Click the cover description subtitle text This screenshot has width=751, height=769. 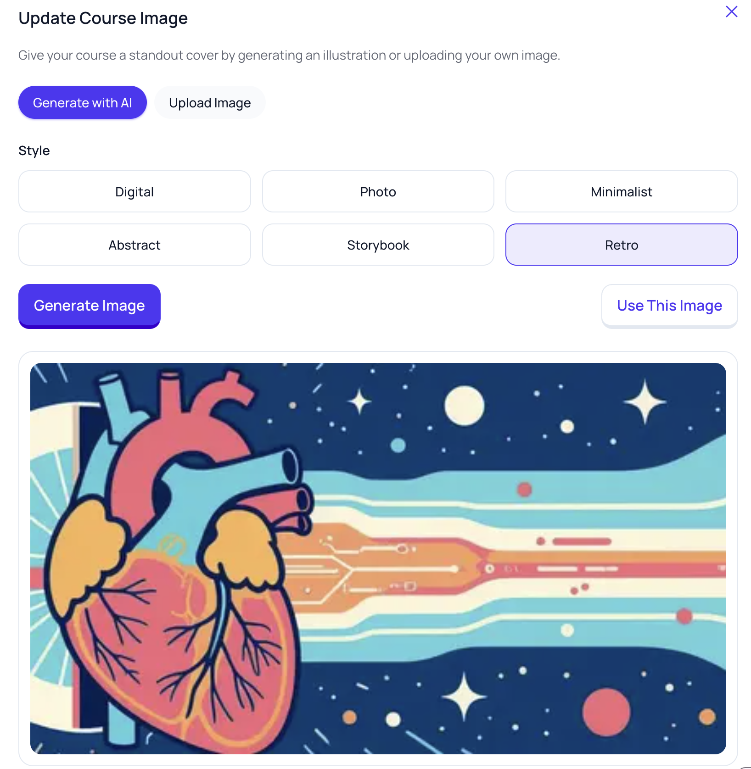pos(289,56)
